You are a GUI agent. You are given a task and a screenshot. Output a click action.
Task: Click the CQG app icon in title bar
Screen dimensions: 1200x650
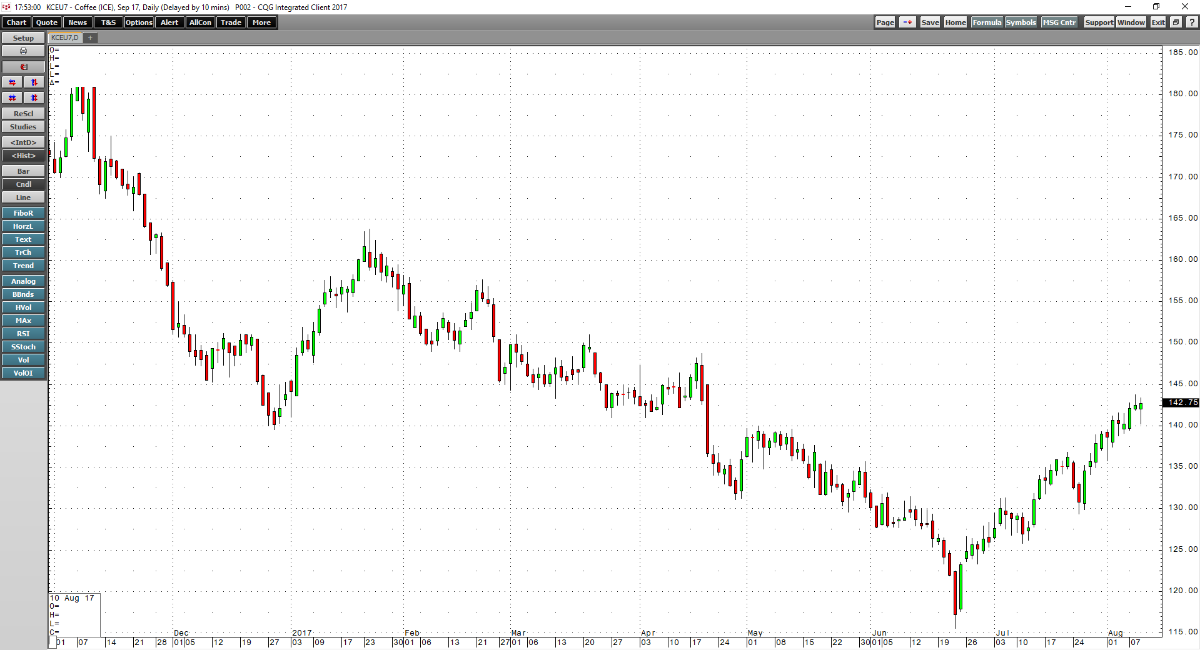pos(6,7)
